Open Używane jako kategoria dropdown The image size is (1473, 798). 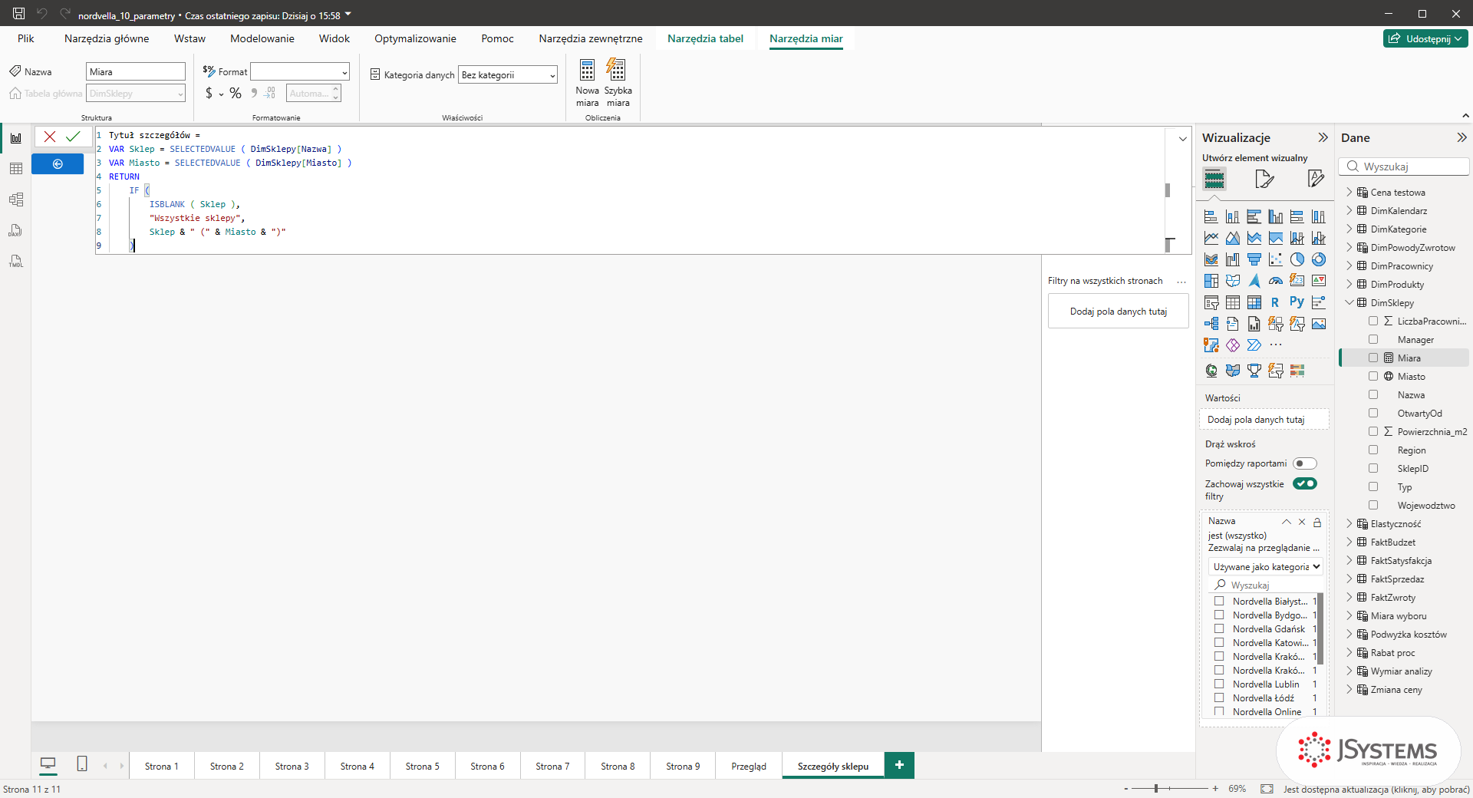[x=1265, y=566]
